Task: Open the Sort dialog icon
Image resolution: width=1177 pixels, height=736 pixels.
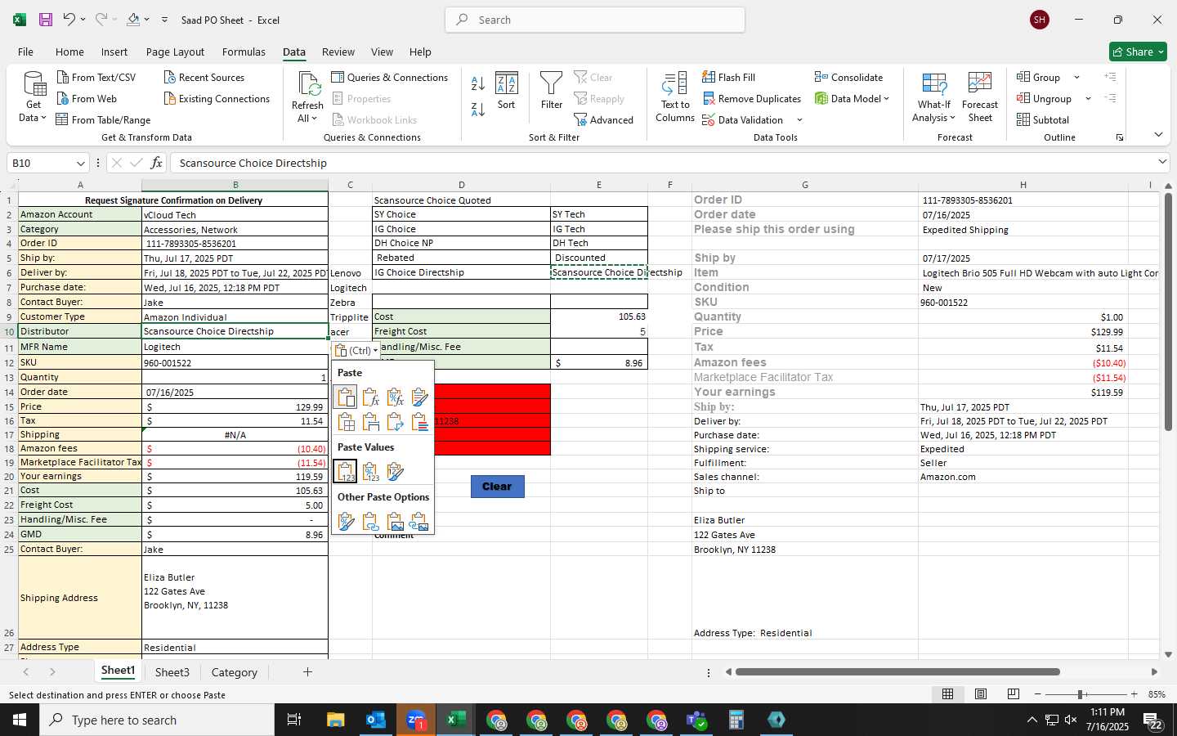Action: pyautogui.click(x=507, y=91)
